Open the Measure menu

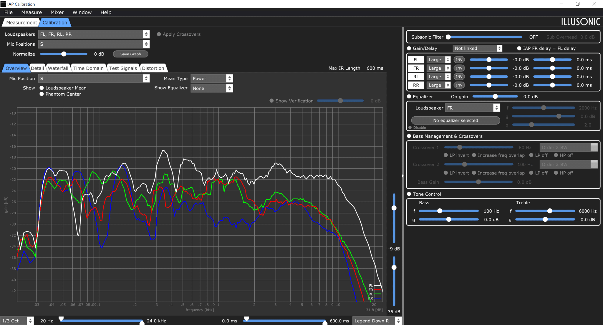click(x=32, y=12)
